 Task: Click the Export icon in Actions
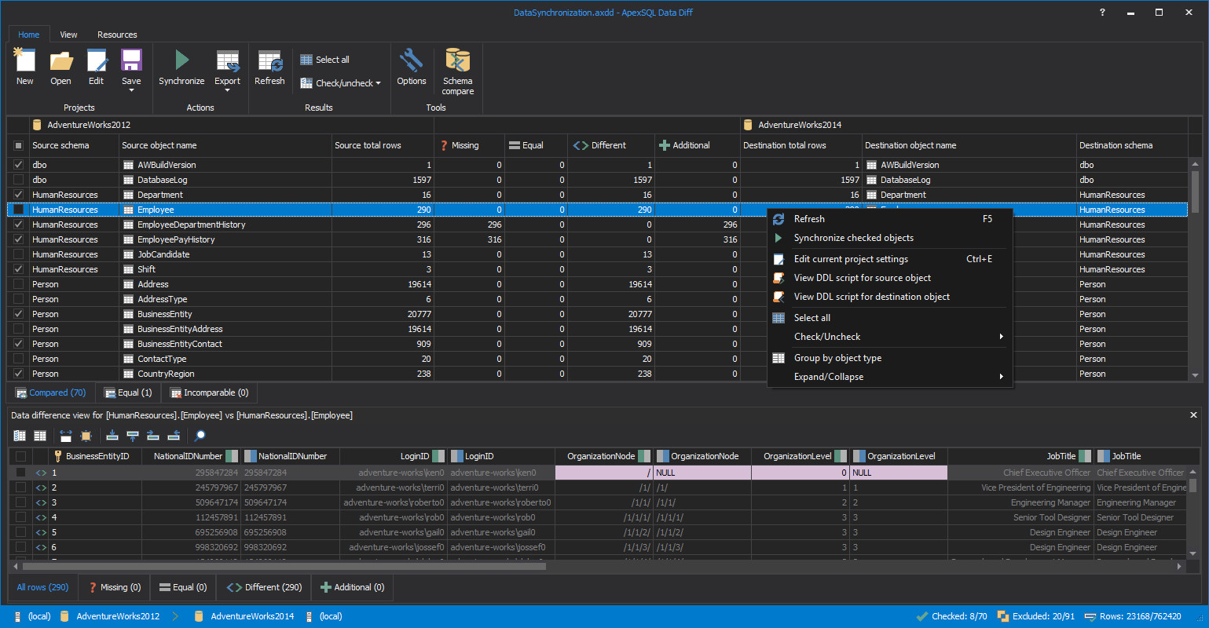(227, 60)
